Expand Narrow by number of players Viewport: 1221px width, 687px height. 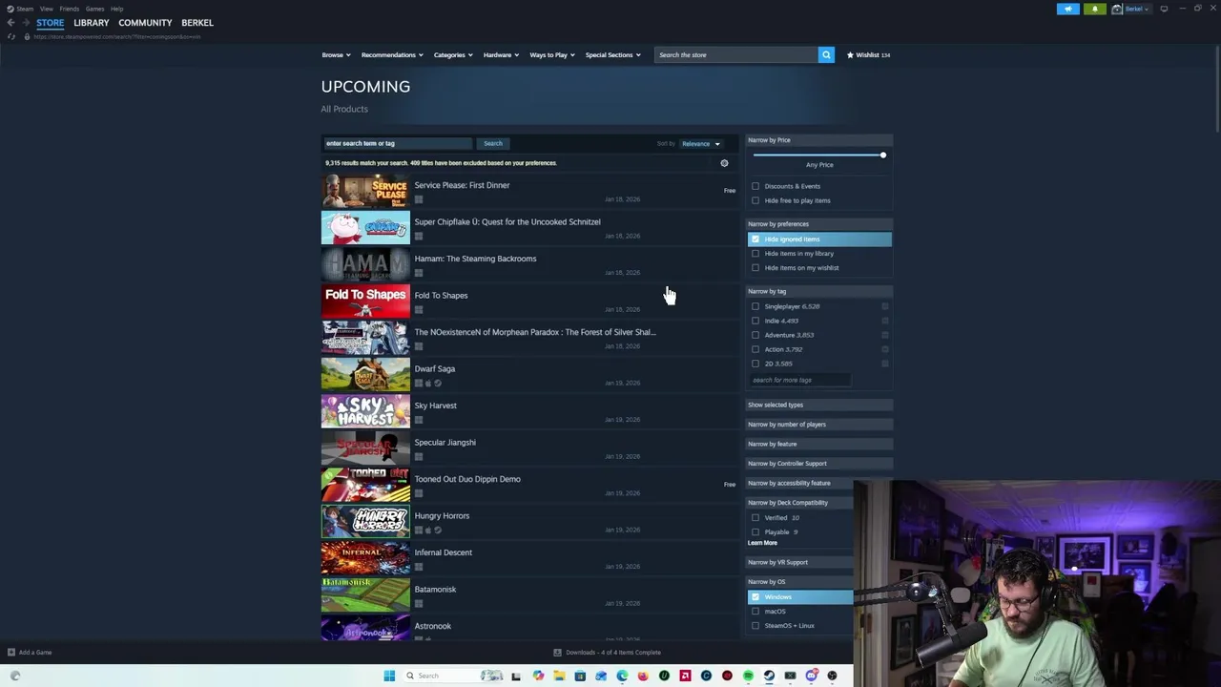tap(818, 425)
